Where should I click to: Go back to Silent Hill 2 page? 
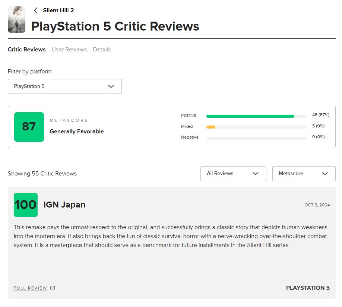click(58, 10)
